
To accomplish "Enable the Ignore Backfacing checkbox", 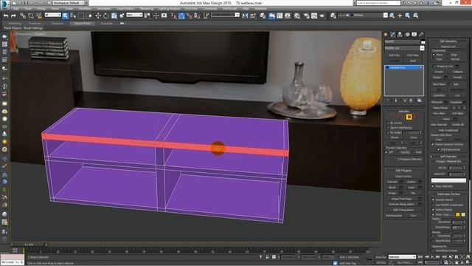I will point(388,128).
